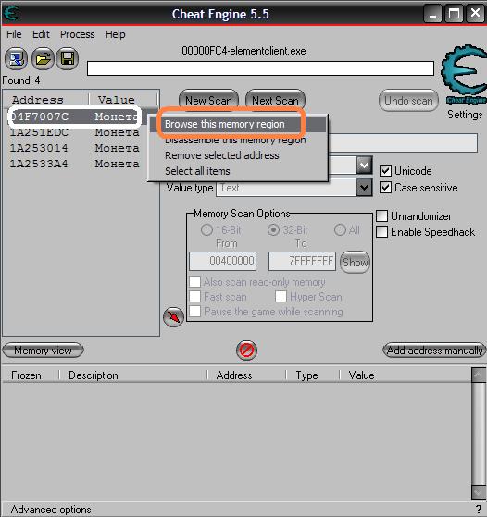Open Advanced options
The height and width of the screenshot is (517, 487).
[x=51, y=510]
